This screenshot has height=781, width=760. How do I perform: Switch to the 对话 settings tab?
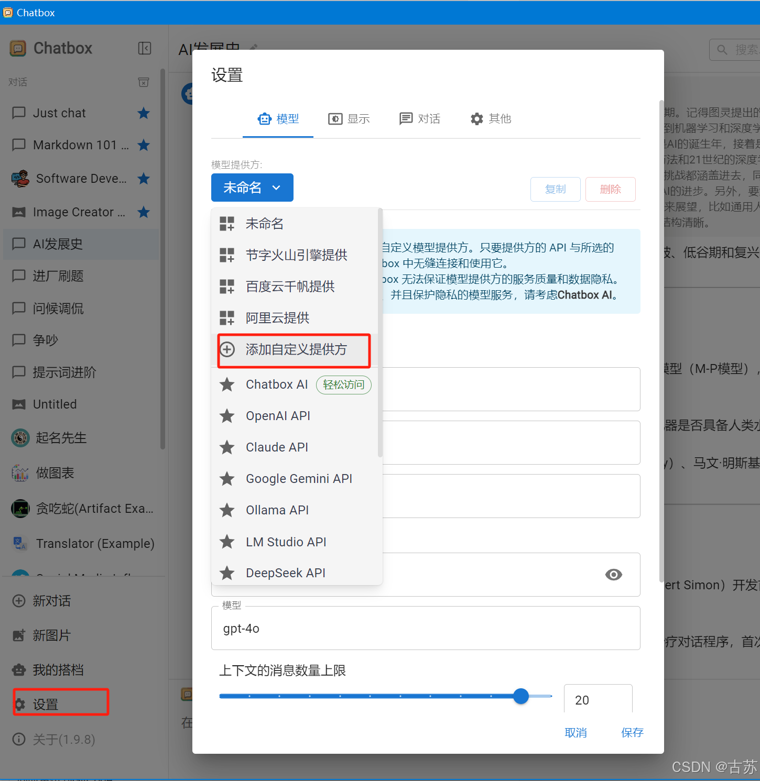419,119
